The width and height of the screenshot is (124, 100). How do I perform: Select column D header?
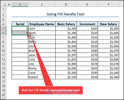pyautogui.click(x=66, y=4)
